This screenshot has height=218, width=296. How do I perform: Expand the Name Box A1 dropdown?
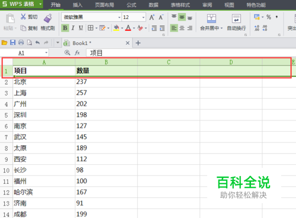[x=46, y=53]
